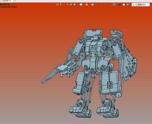Select the Z3ASM document tab
This screenshot has height=124, width=152.
4,1
